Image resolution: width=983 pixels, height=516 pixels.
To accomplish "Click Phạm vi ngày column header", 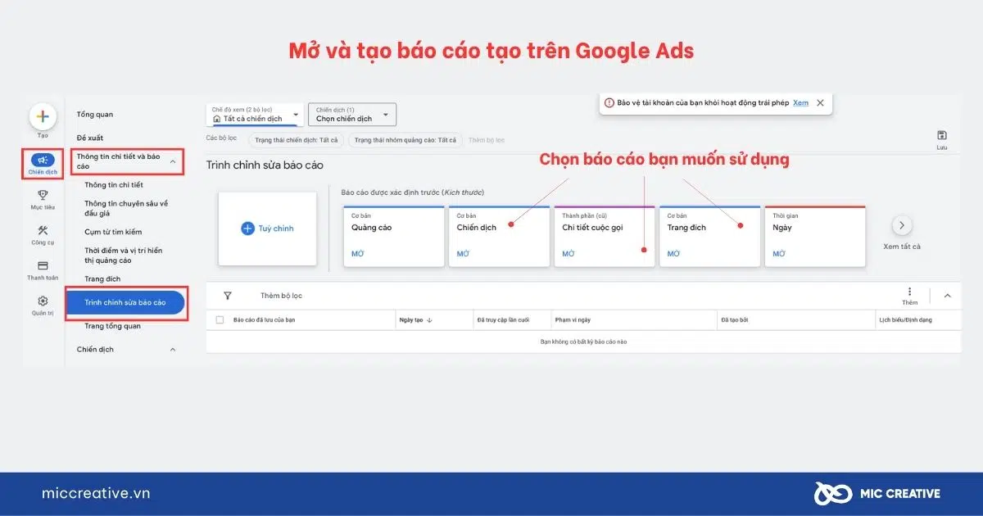I will (x=573, y=320).
